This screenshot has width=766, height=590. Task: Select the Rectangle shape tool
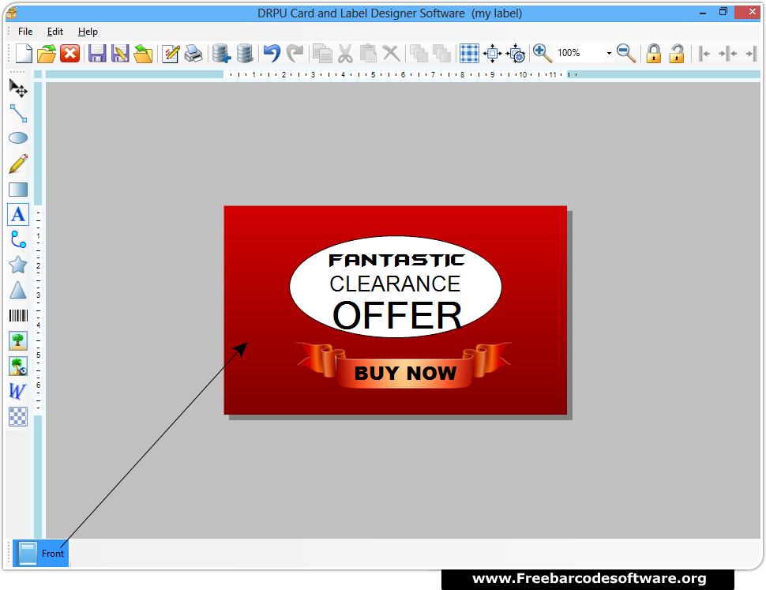[18, 189]
